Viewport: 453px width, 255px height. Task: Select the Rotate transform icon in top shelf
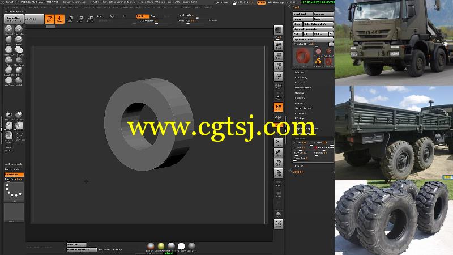pyautogui.click(x=91, y=19)
